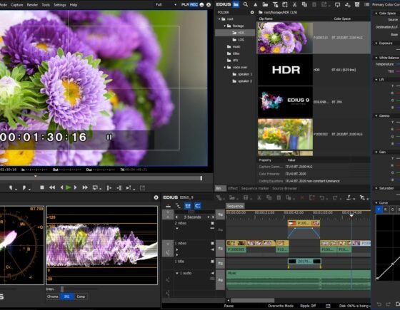Switch to the Effect tab
Screen dimensions: 400x310
(233, 188)
